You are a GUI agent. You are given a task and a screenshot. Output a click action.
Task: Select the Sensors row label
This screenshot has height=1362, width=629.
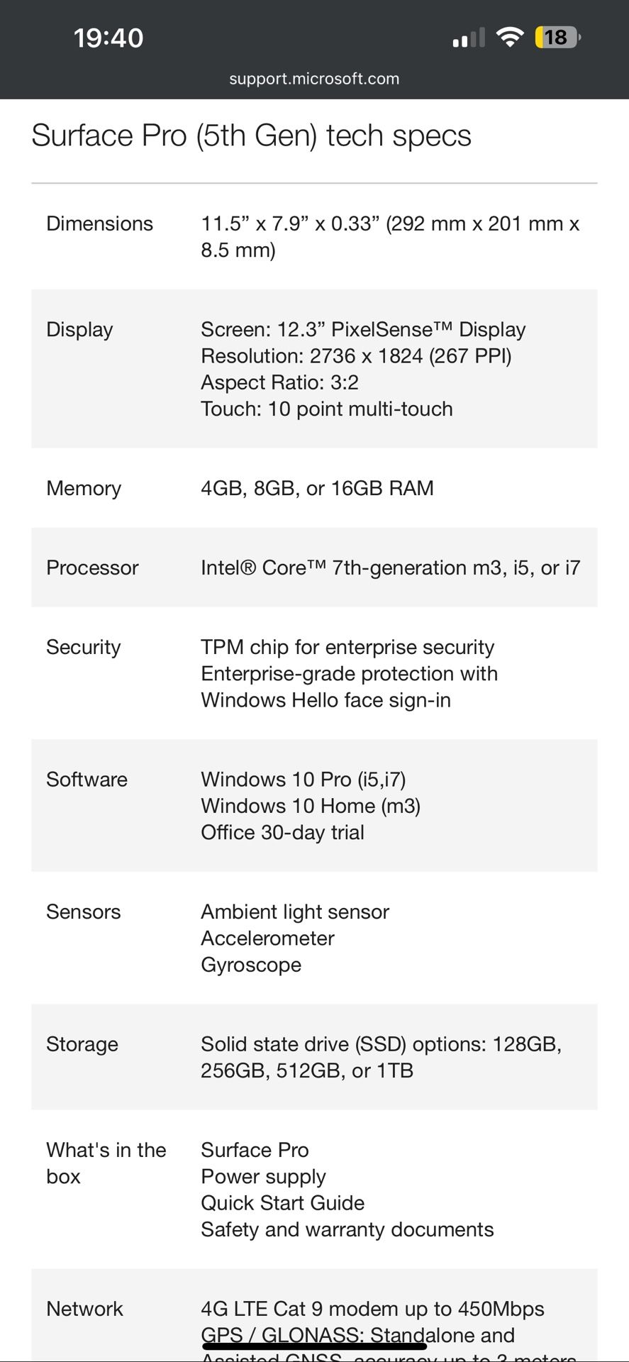pyautogui.click(x=84, y=912)
